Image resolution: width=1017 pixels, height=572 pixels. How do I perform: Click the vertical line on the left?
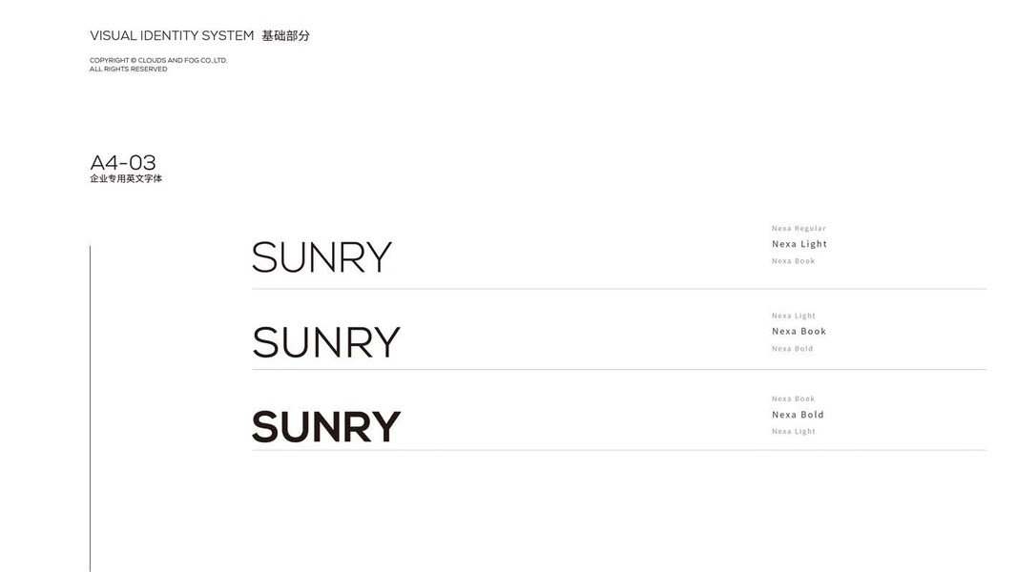90,408
